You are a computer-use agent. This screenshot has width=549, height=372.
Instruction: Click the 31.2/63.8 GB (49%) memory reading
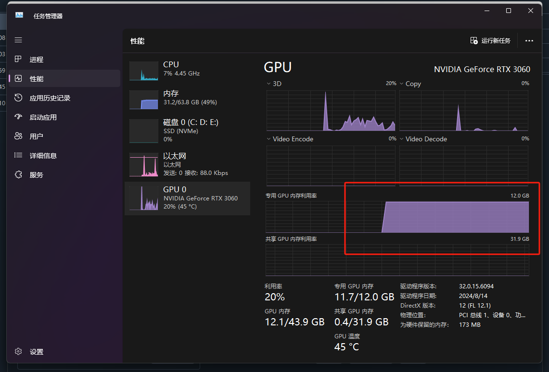click(190, 102)
